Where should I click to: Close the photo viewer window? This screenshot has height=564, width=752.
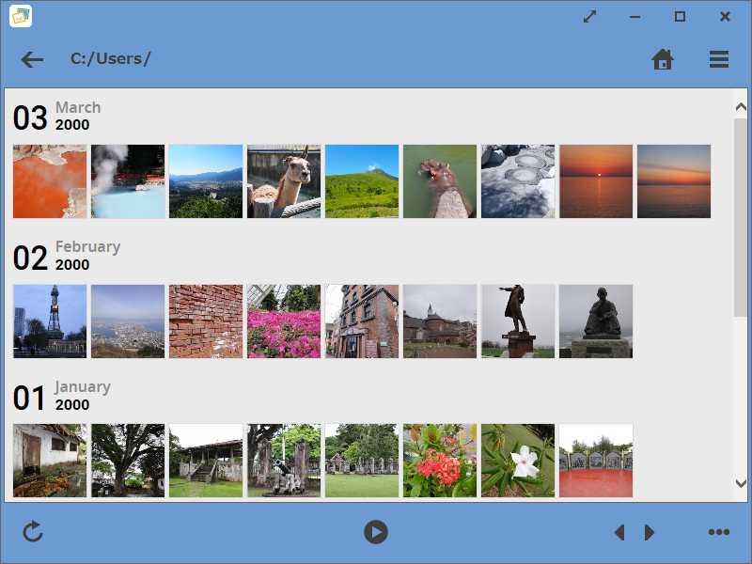tap(725, 17)
